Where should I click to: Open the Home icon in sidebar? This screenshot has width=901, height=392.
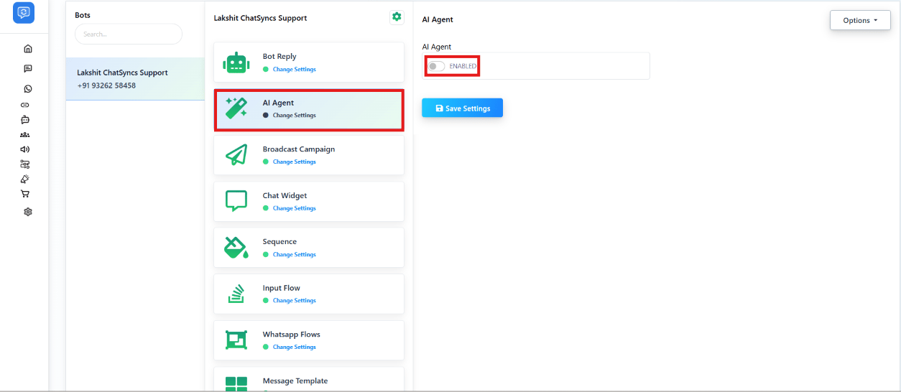pyautogui.click(x=28, y=49)
